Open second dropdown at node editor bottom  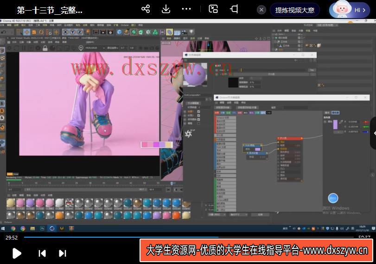coord(239,215)
